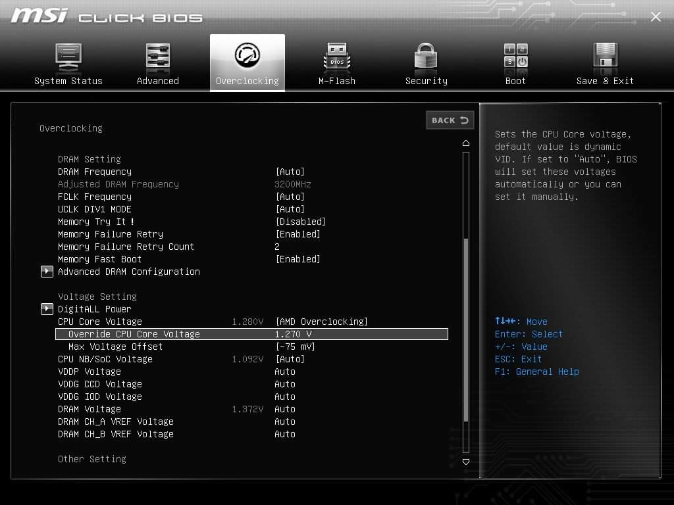Edit DRAM CH_B VREF Voltage Auto value
Viewport: 674px width, 505px height.
[285, 434]
